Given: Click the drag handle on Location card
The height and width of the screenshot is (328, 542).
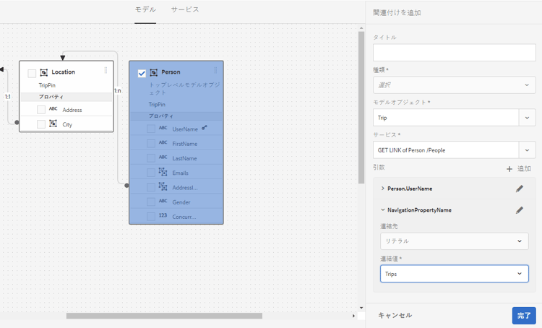Looking at the screenshot, I should click(x=106, y=70).
